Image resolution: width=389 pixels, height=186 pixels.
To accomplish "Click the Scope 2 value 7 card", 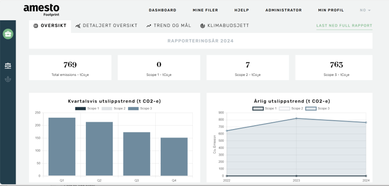I will coord(247,68).
